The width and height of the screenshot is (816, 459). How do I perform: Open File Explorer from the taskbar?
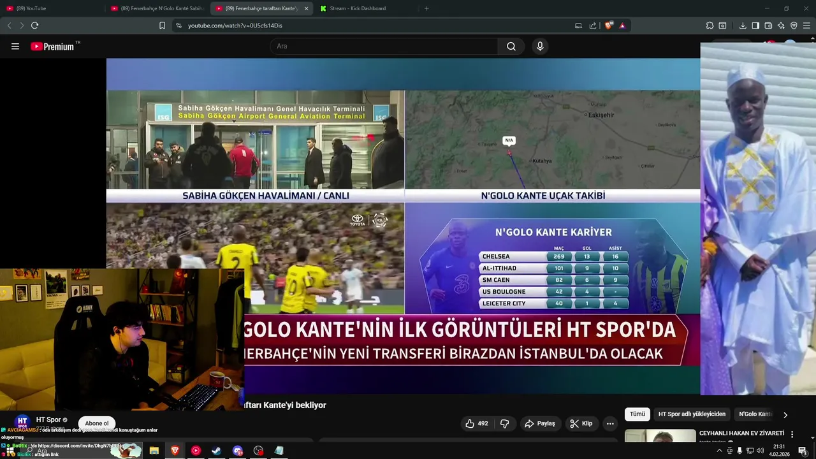tap(154, 451)
